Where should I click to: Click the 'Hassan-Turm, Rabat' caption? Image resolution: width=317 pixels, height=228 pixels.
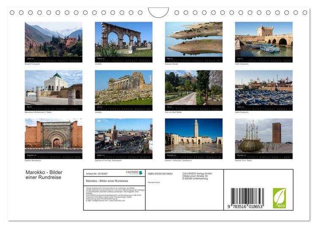pos(243,160)
